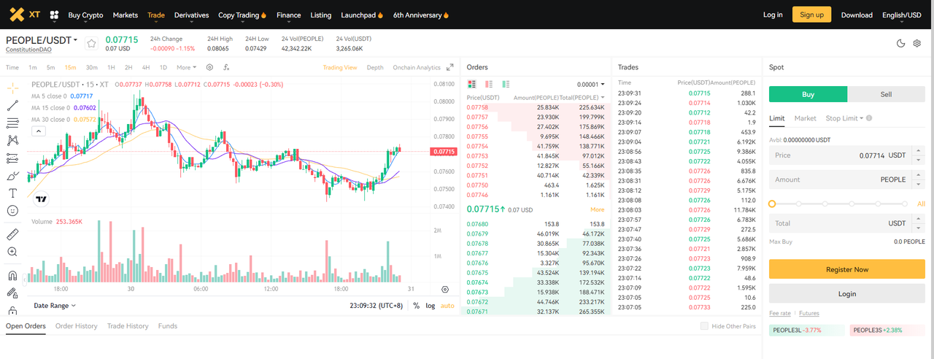The width and height of the screenshot is (934, 359).
Task: Open the settings gear in the pair header
Action: [917, 44]
